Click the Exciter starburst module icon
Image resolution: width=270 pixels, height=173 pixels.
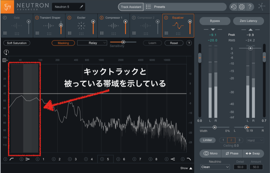(x=81, y=26)
